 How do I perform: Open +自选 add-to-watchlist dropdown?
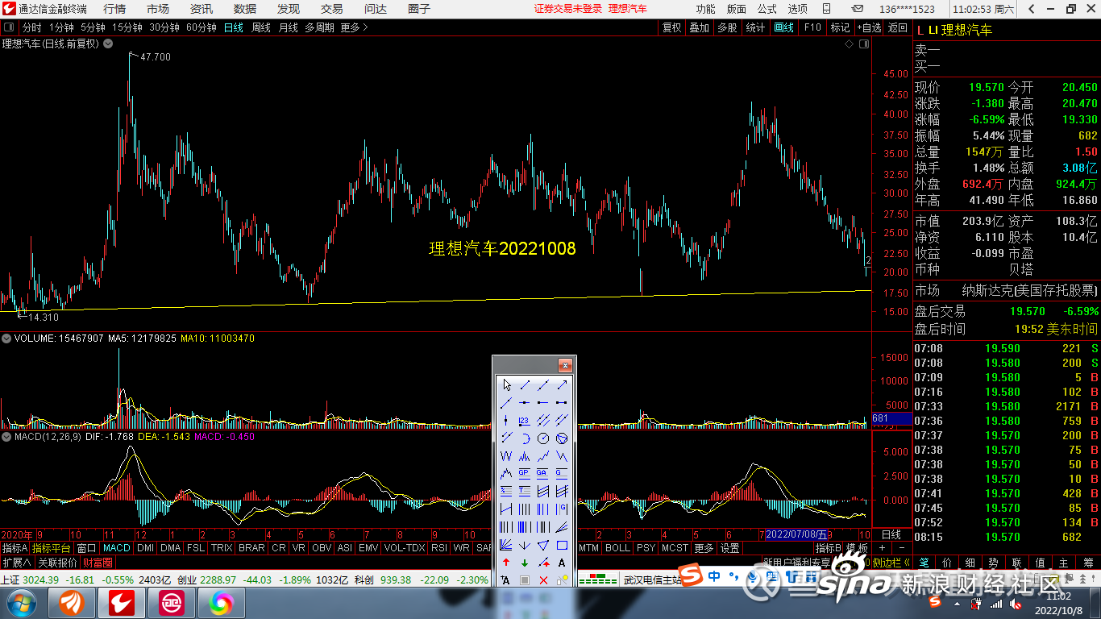(869, 27)
